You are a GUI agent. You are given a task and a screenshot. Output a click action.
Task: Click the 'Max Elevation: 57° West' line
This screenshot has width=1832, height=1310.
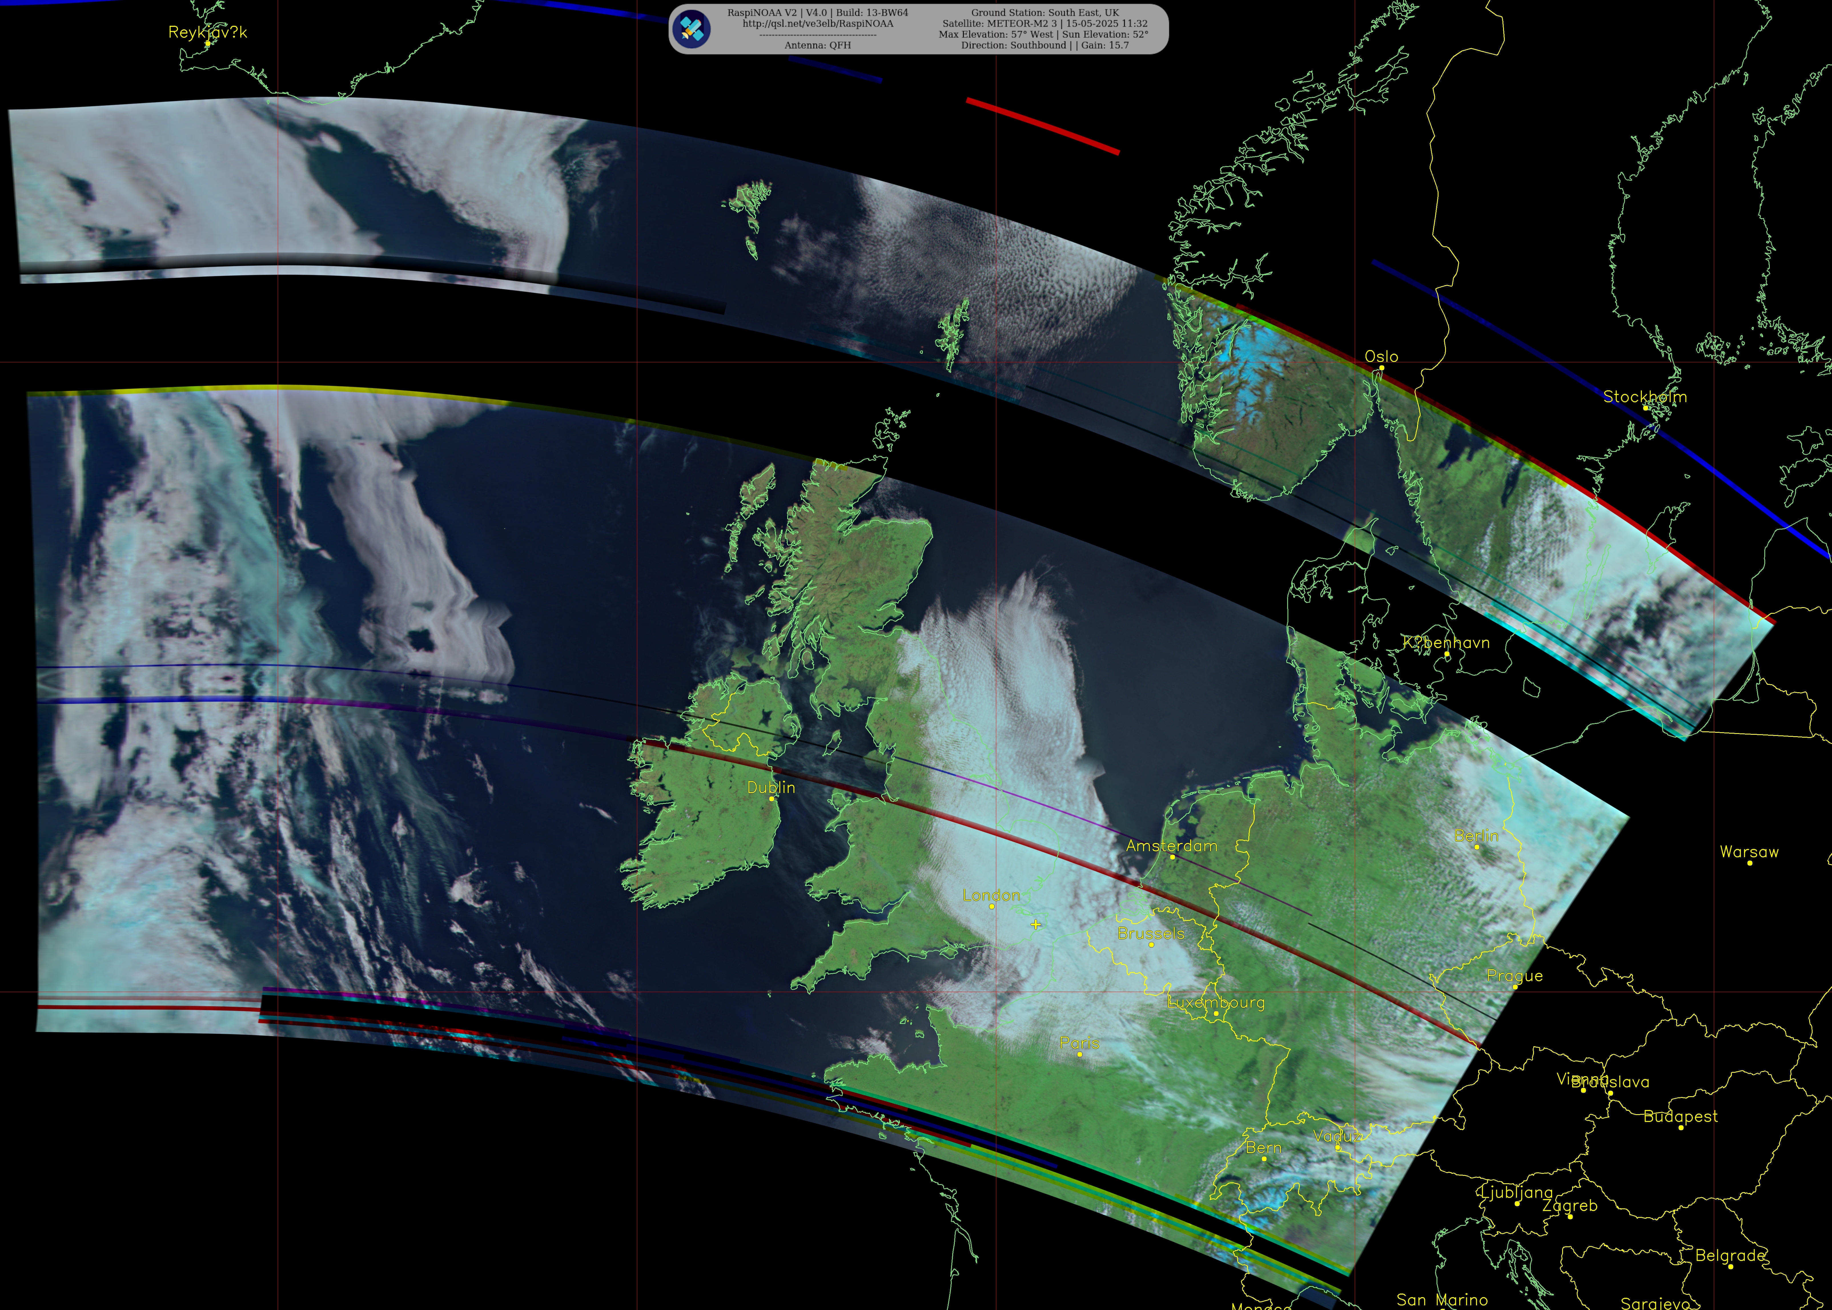point(996,35)
